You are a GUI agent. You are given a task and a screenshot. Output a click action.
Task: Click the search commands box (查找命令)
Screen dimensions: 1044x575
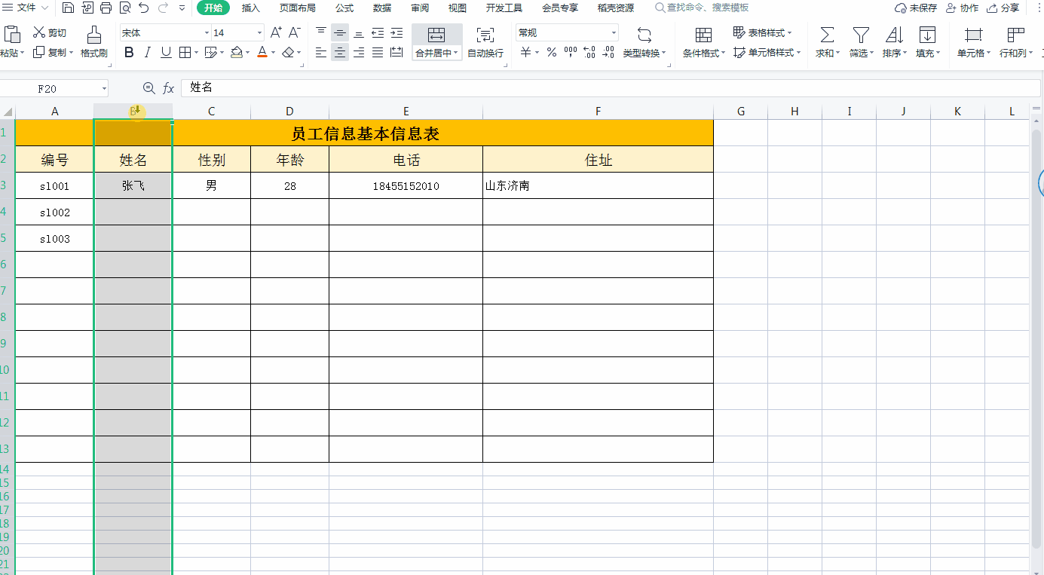[x=703, y=8]
